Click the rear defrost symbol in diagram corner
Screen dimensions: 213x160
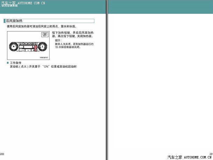pos(45,35)
